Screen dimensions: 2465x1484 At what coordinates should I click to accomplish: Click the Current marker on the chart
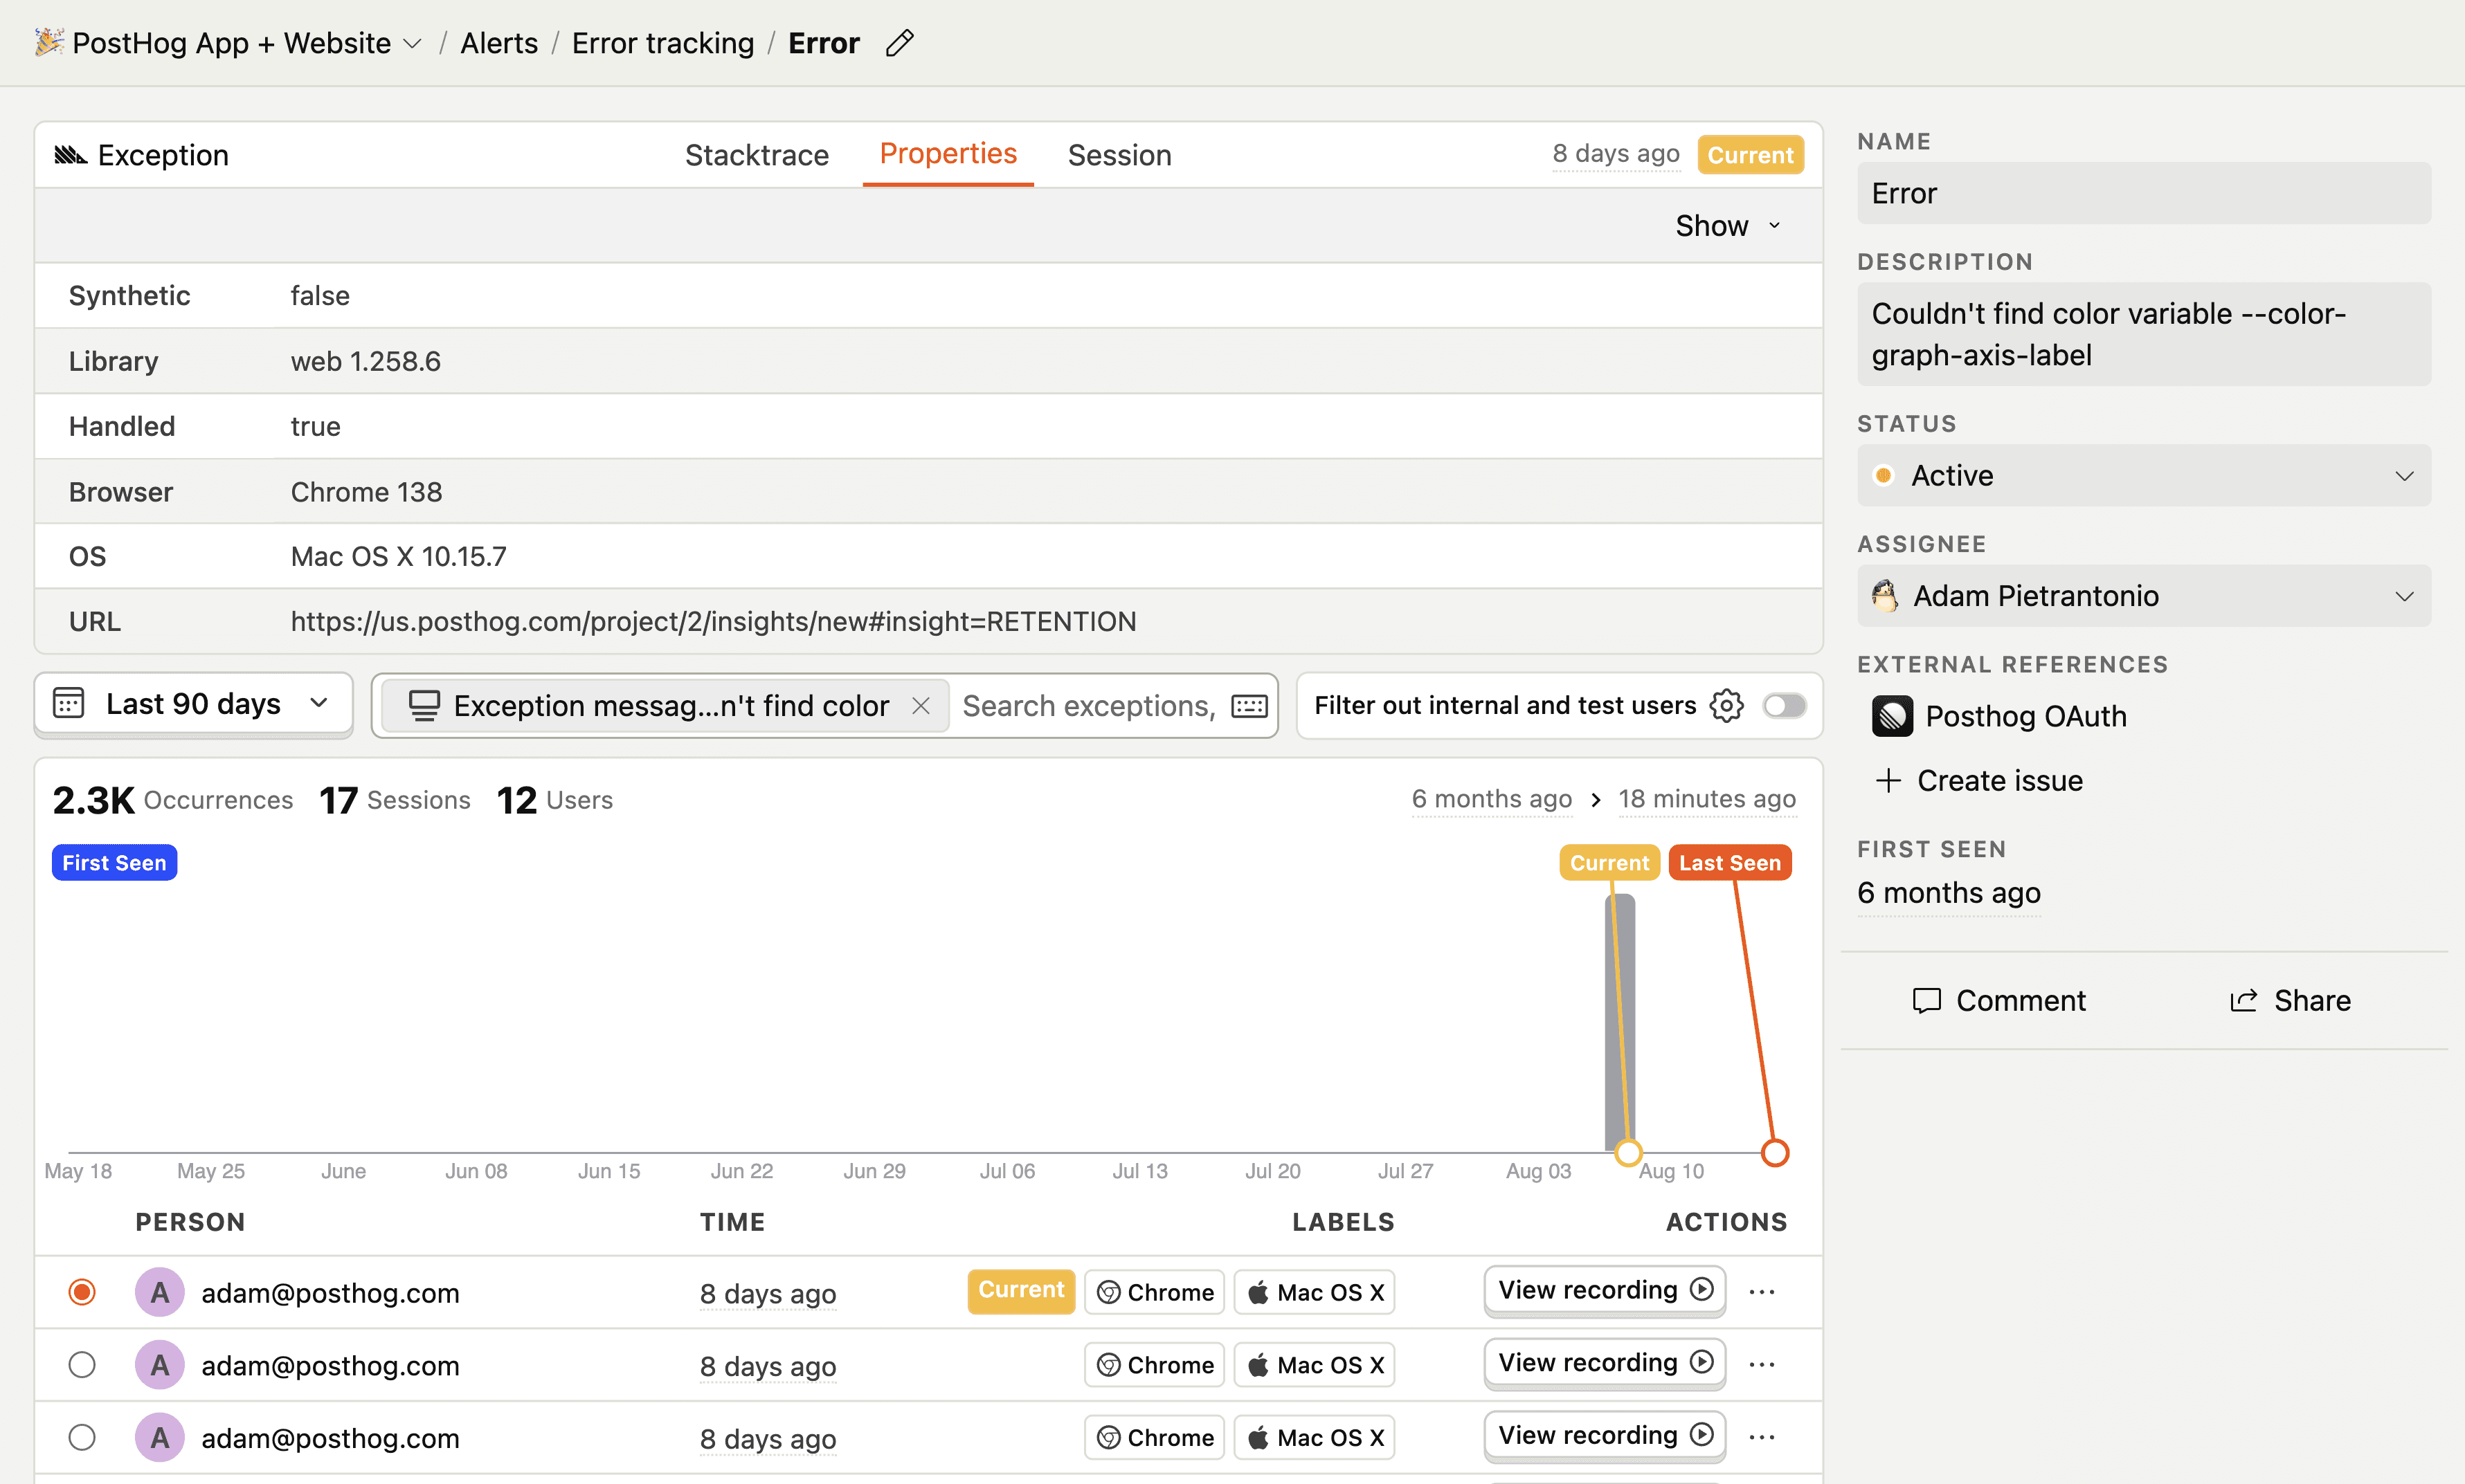click(1609, 863)
